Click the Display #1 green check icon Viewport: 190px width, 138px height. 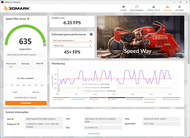(x=18, y=124)
